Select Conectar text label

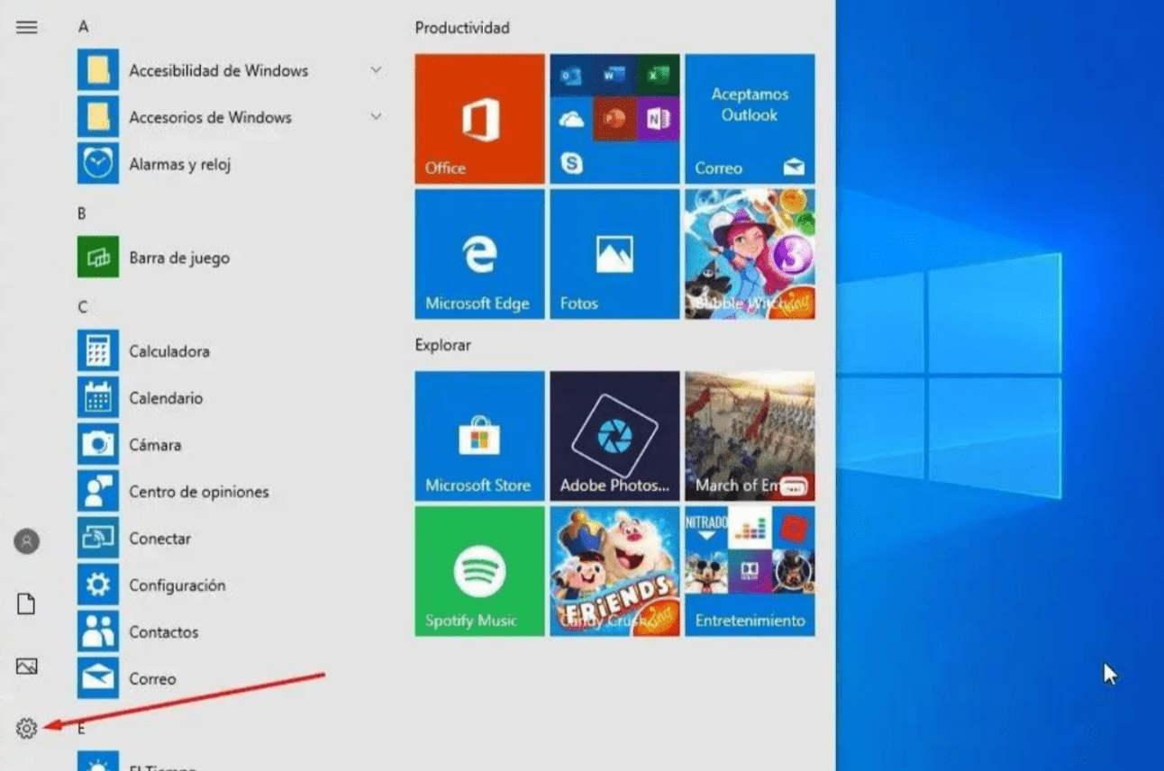[x=159, y=539]
